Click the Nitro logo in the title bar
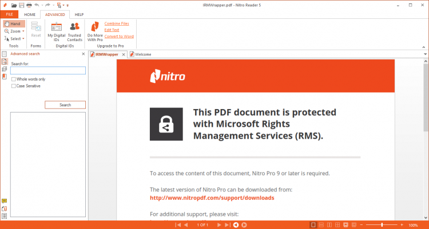The height and width of the screenshot is (229, 429). pos(5,5)
